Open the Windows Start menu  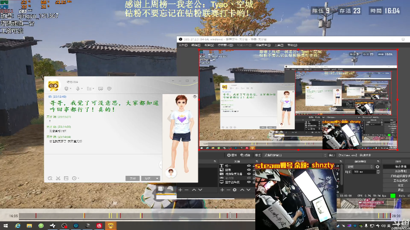click(x=6, y=225)
